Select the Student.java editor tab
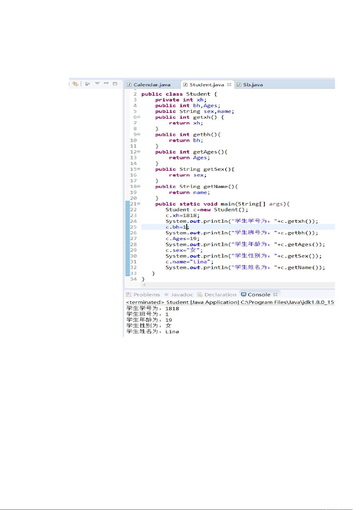Image resolution: width=361 pixels, height=510 pixels. pyautogui.click(x=207, y=85)
